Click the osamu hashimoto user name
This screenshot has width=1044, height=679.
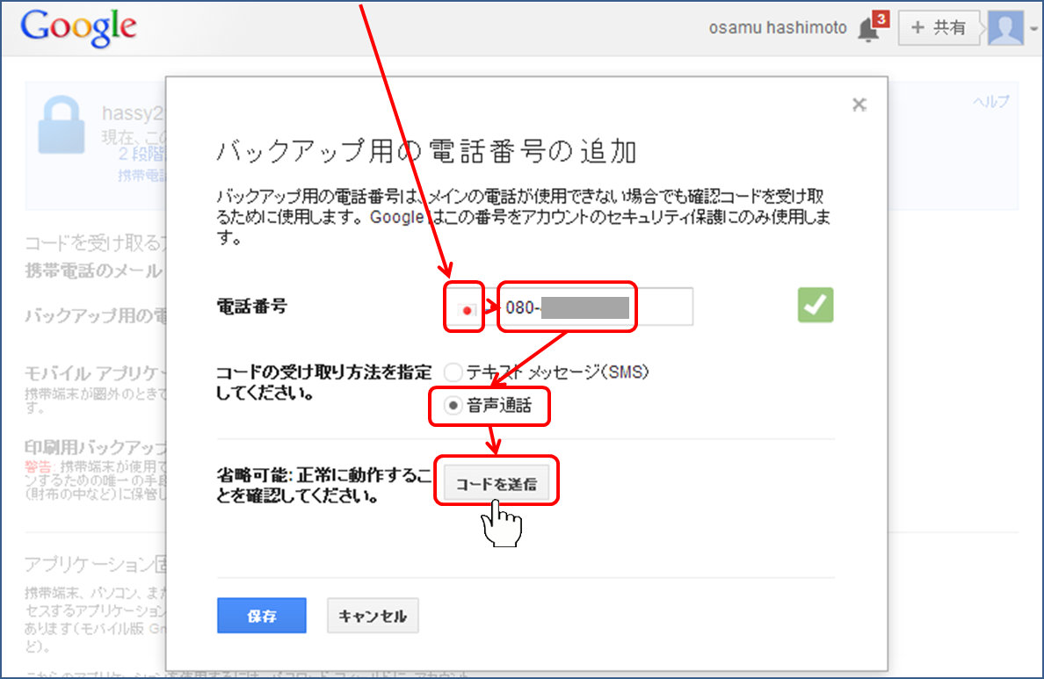(x=778, y=28)
